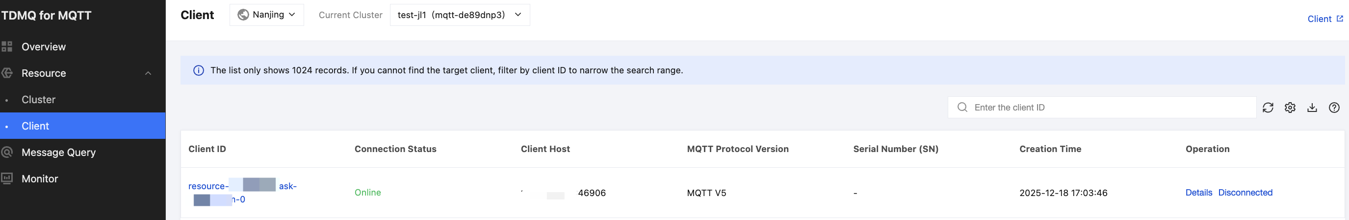This screenshot has height=220, width=1349.
Task: Open Details for the client row
Action: [x=1198, y=192]
